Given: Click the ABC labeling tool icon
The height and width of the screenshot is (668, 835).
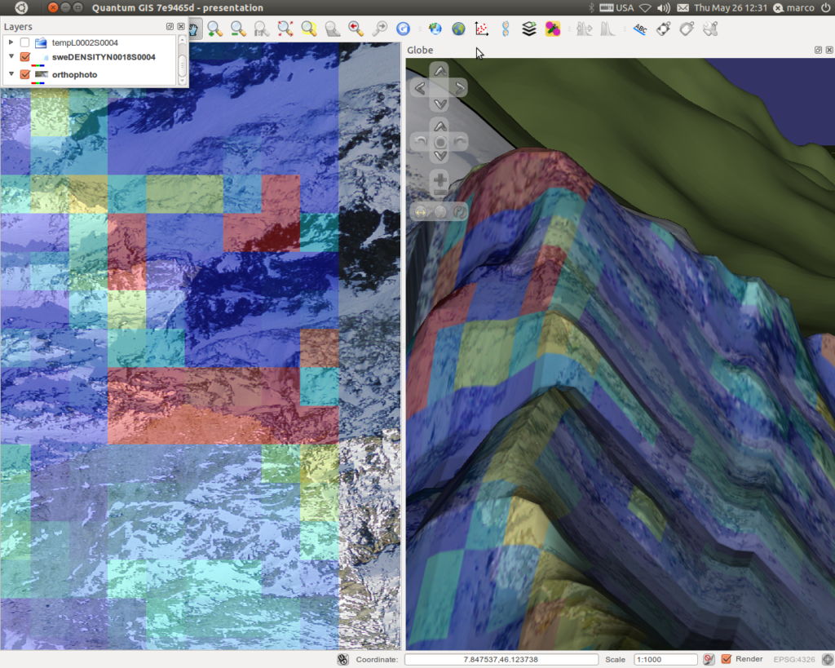Looking at the screenshot, I should [639, 29].
